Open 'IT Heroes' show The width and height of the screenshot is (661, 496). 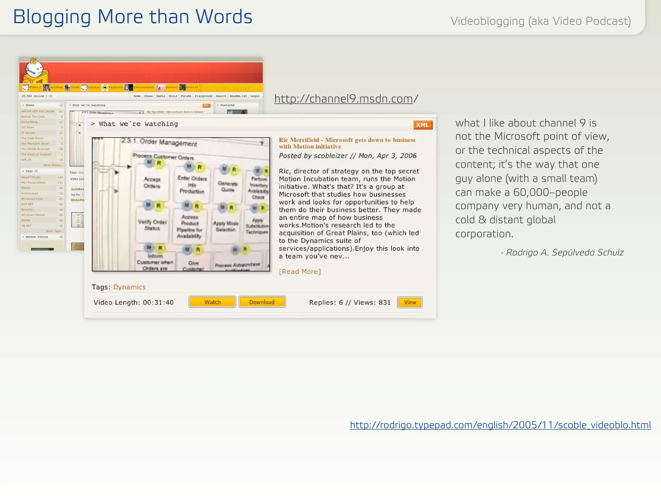point(28,133)
